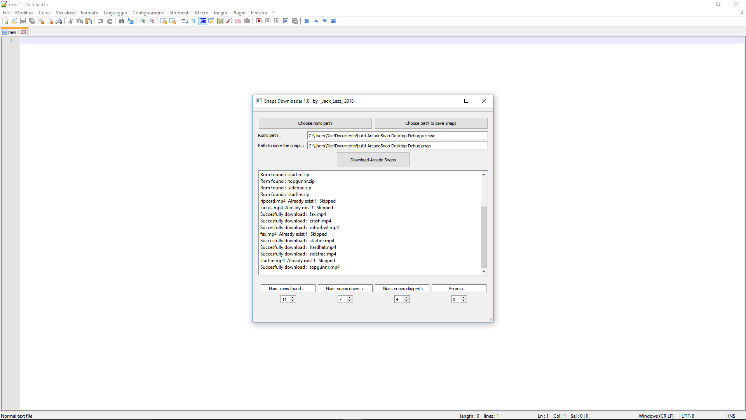Screen dimensions: 746x420
Task: Toggle show all characters
Action: 193,21
